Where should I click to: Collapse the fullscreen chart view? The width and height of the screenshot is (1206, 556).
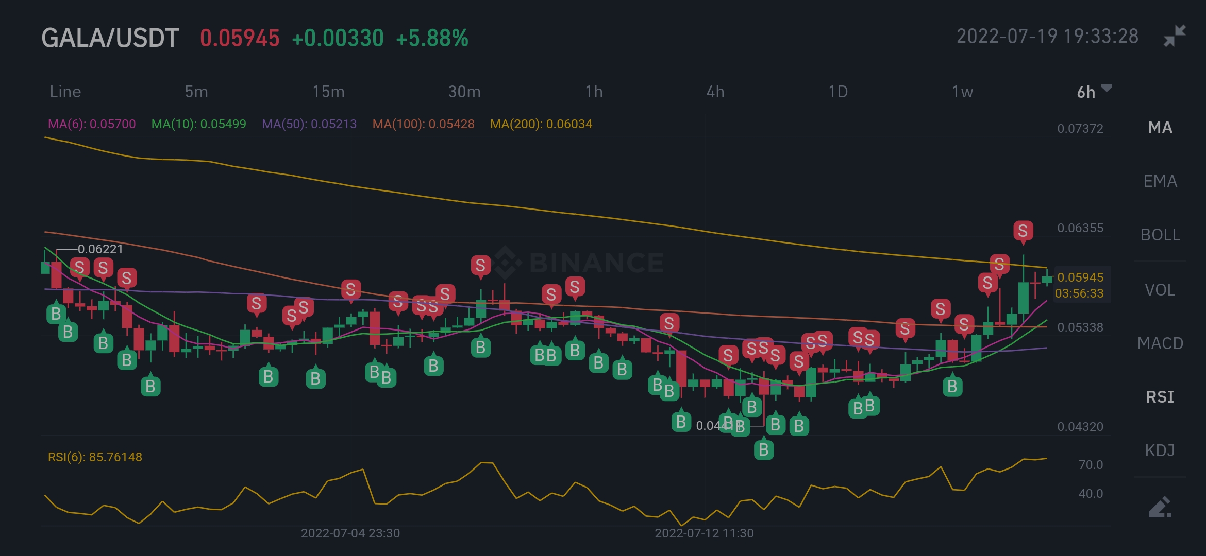(x=1175, y=36)
